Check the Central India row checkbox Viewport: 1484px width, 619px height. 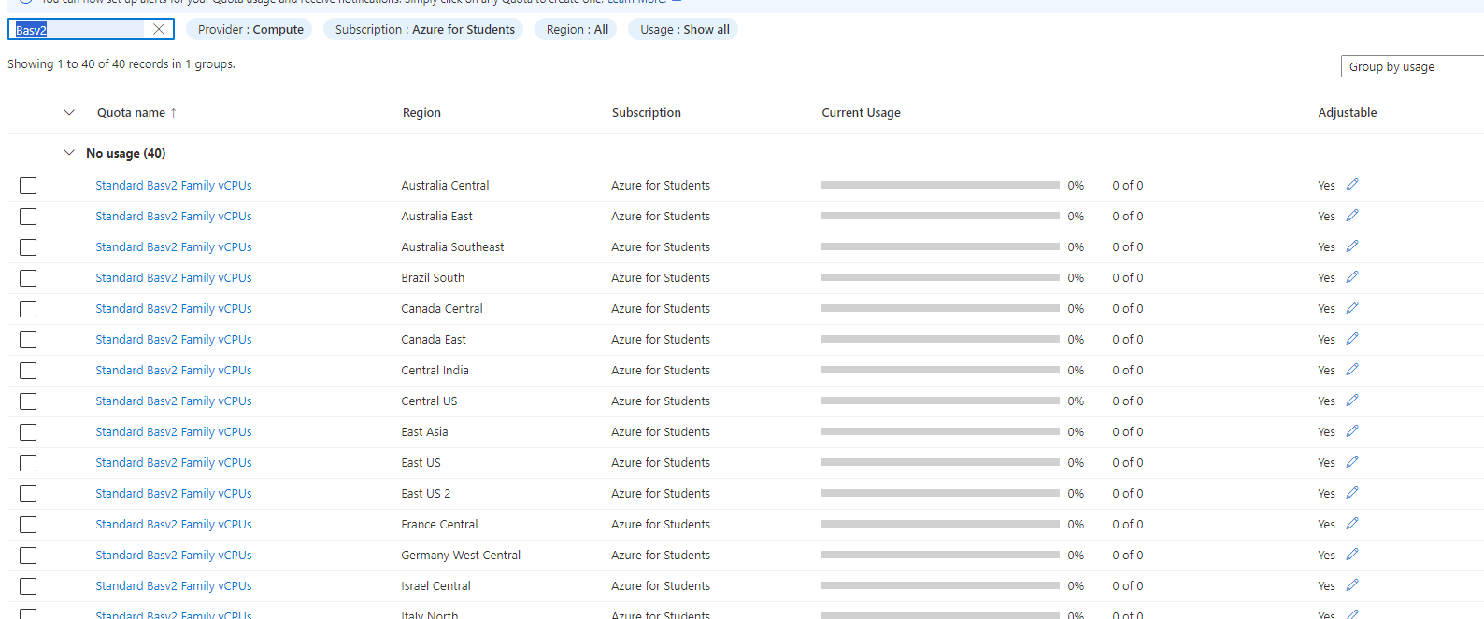click(x=28, y=371)
